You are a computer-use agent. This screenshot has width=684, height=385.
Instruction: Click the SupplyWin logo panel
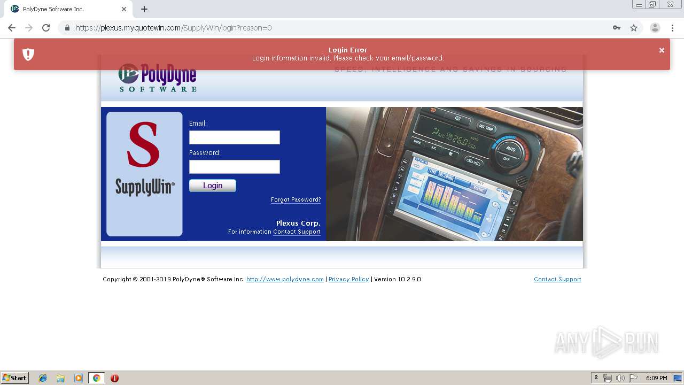click(144, 174)
